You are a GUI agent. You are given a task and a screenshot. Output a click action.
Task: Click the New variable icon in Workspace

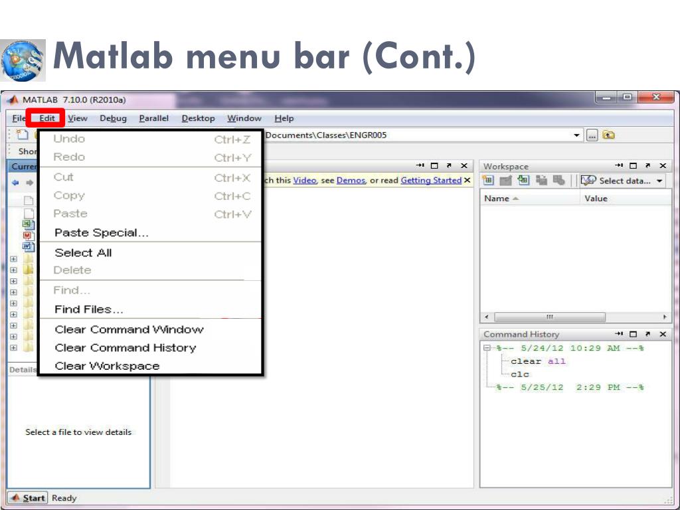coord(488,181)
